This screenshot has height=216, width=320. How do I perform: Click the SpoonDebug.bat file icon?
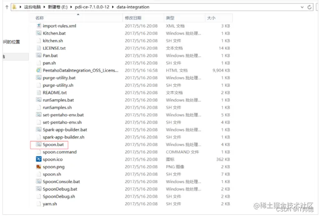tap(38, 188)
